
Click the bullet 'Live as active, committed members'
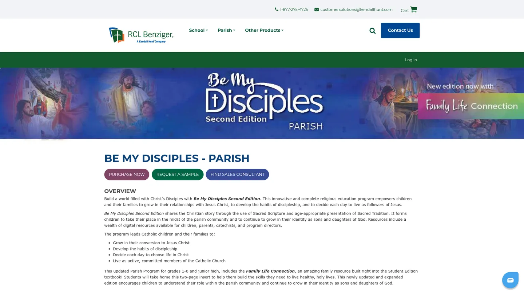[x=169, y=261]
